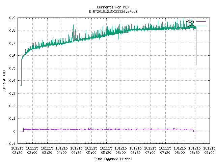Screen dimensions: 216x162
Task: Click the x-axis time label "04:00"
Action: [61, 153]
